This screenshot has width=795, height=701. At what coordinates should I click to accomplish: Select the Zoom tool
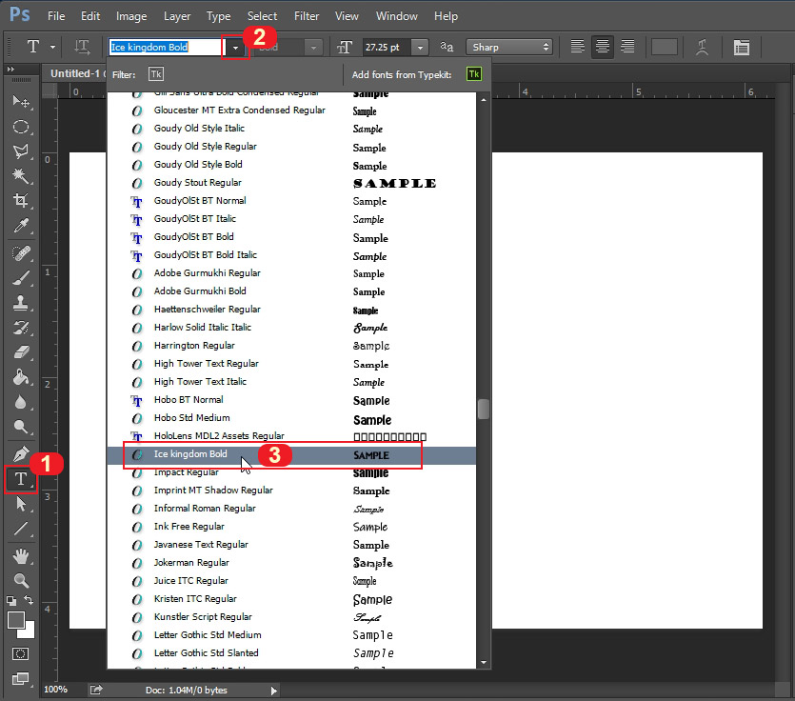(x=21, y=580)
